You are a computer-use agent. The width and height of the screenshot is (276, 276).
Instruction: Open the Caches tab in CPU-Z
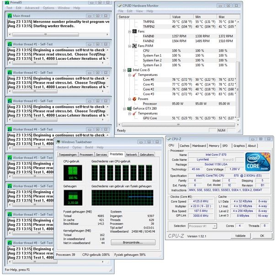(x=185, y=146)
